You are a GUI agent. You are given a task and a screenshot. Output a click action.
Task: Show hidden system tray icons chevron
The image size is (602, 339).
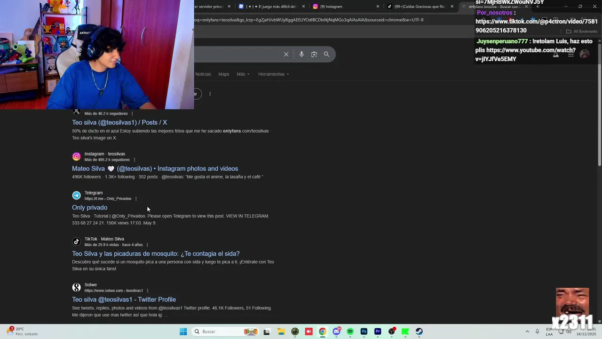point(527,331)
